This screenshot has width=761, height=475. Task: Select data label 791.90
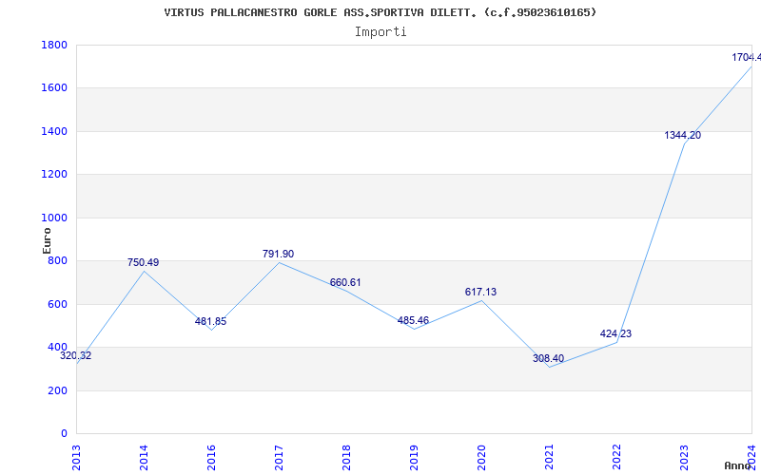pos(278,254)
